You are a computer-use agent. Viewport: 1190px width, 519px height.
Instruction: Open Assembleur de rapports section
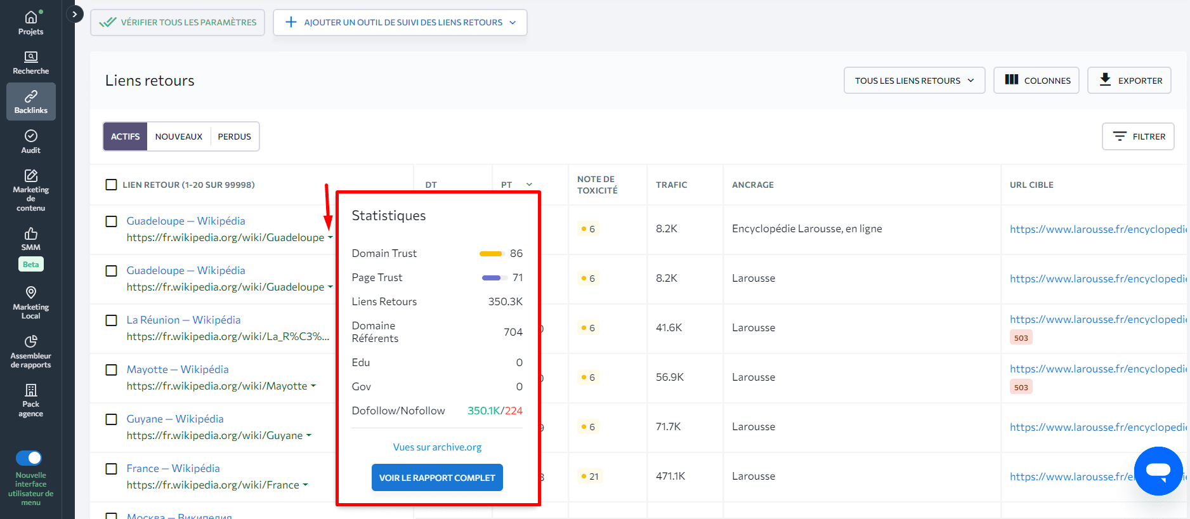coord(30,351)
